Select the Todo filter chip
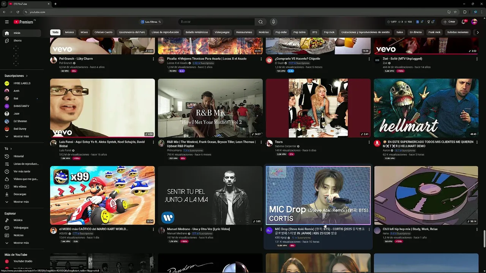This screenshot has height=273, width=486. (55, 32)
